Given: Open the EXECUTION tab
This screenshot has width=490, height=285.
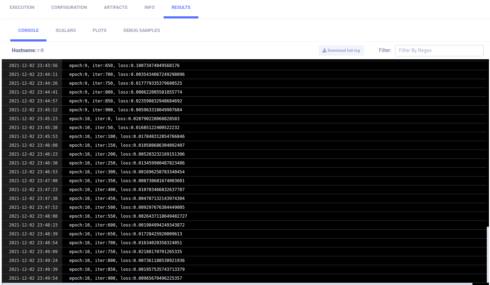Looking at the screenshot, I should [x=22, y=7].
